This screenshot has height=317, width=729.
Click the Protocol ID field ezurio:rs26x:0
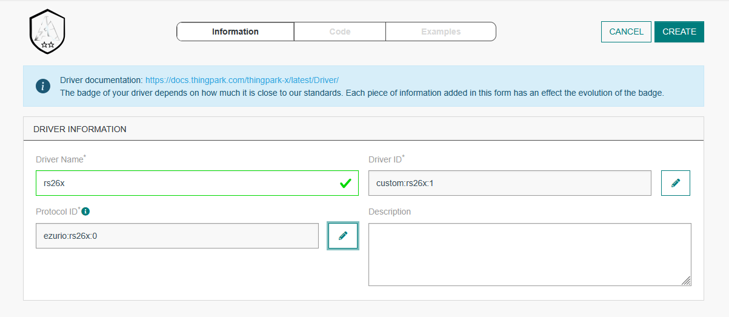[x=177, y=236]
